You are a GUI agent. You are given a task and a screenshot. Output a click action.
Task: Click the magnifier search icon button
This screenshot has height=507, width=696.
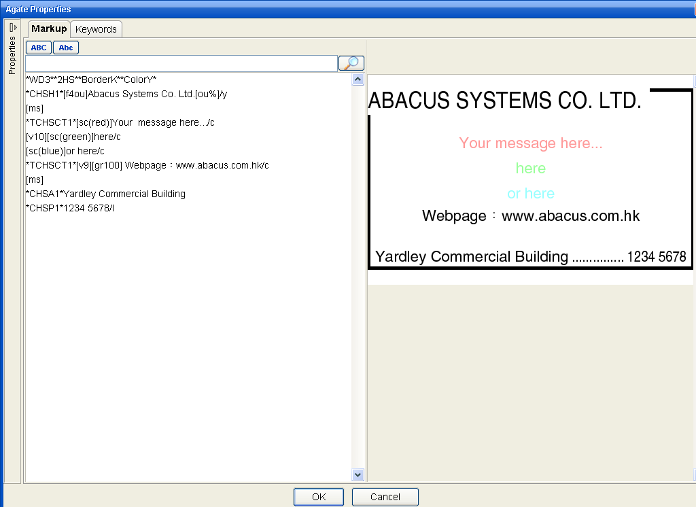click(x=351, y=63)
